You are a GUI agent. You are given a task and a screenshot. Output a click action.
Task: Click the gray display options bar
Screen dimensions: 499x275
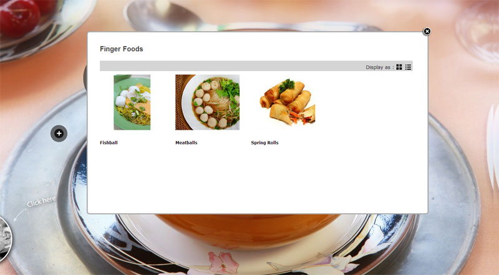tap(256, 66)
